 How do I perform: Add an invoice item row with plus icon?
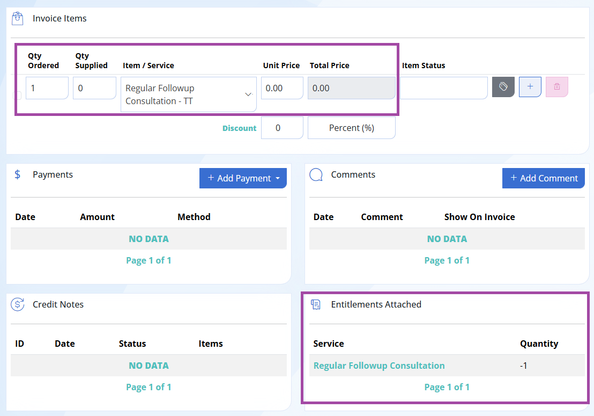(530, 87)
